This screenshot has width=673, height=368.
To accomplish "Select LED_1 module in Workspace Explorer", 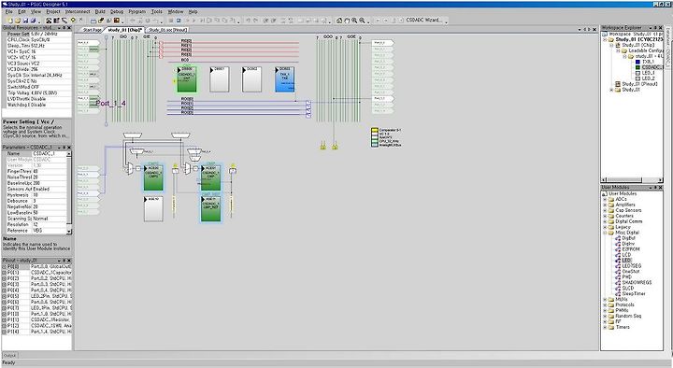I will tap(648, 73).
